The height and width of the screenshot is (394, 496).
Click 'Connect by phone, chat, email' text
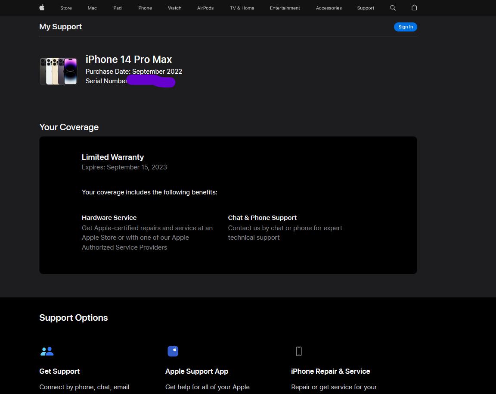(x=84, y=387)
